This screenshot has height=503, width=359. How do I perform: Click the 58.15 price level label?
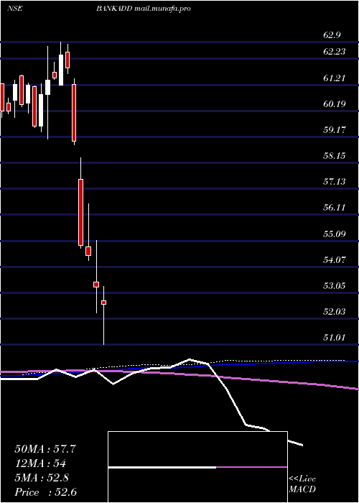(335, 156)
